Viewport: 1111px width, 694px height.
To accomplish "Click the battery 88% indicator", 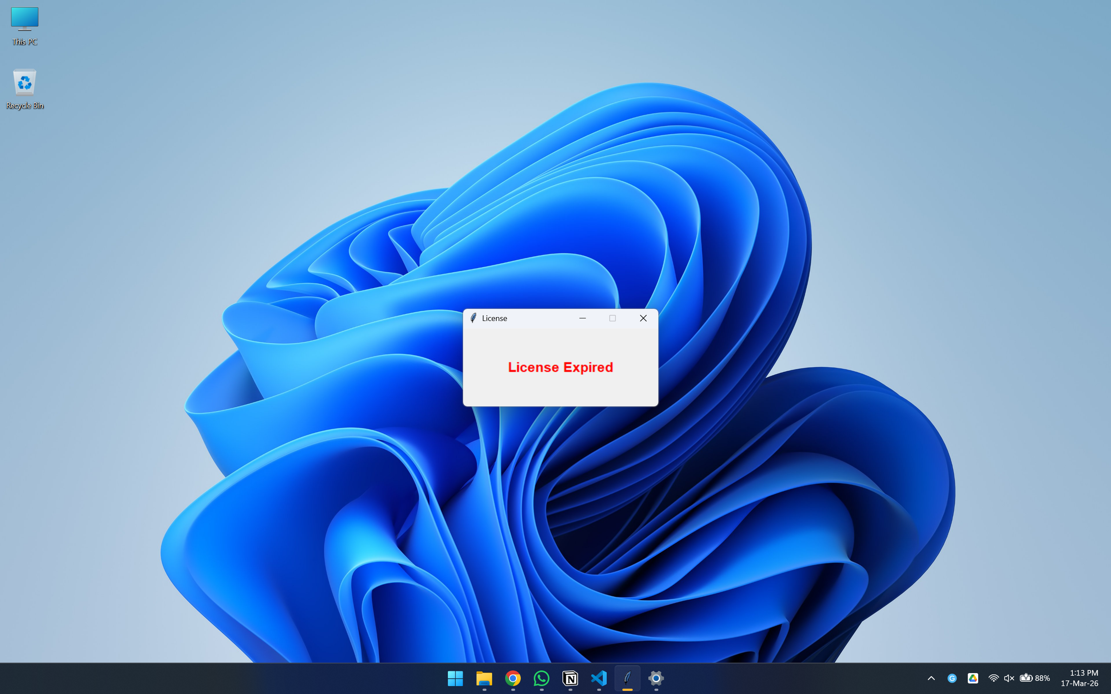I will click(x=1035, y=678).
